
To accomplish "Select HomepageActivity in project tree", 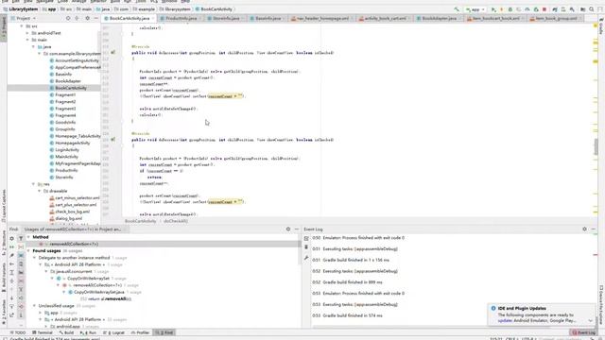I will click(x=72, y=143).
